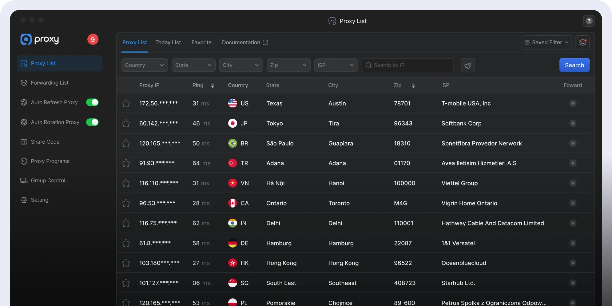The height and width of the screenshot is (306, 612).
Task: Open Group Control in the sidebar
Action: click(48, 181)
